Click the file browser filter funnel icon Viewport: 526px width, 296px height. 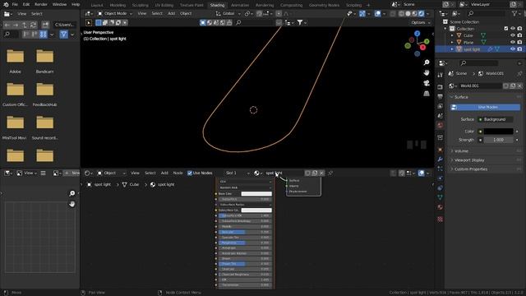[64, 35]
